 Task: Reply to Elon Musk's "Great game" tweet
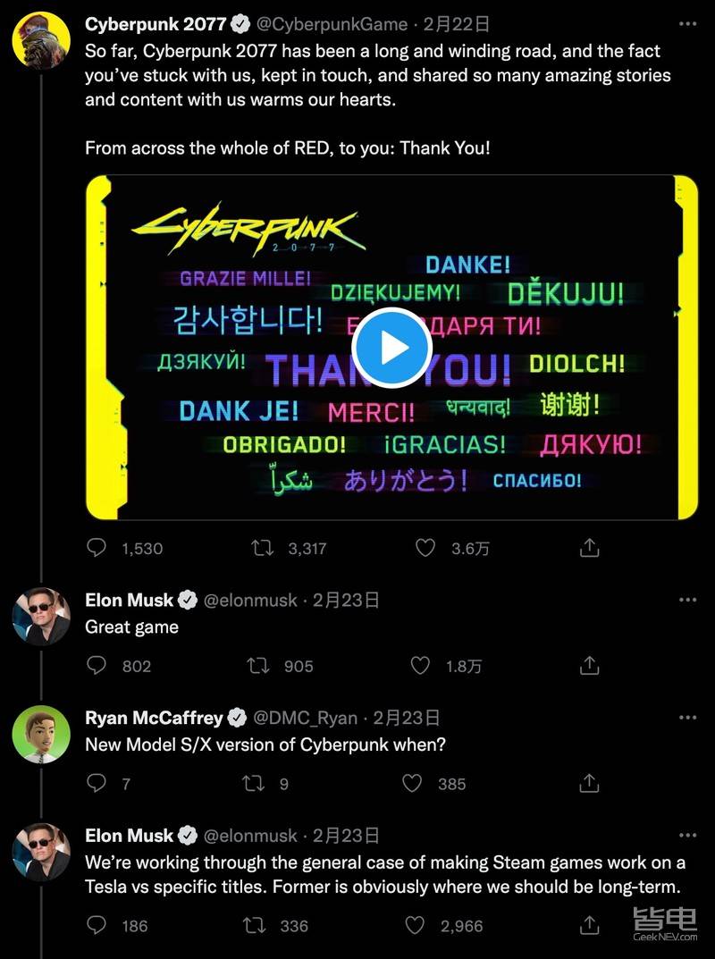(97, 665)
